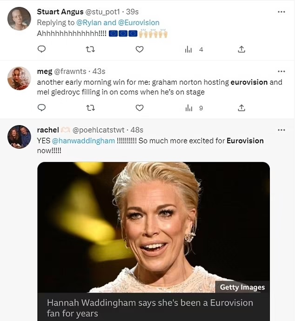
Task: View analytics on meg's tweet
Action: 188,108
